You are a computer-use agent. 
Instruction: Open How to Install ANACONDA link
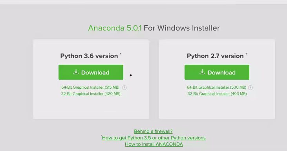coord(154,144)
